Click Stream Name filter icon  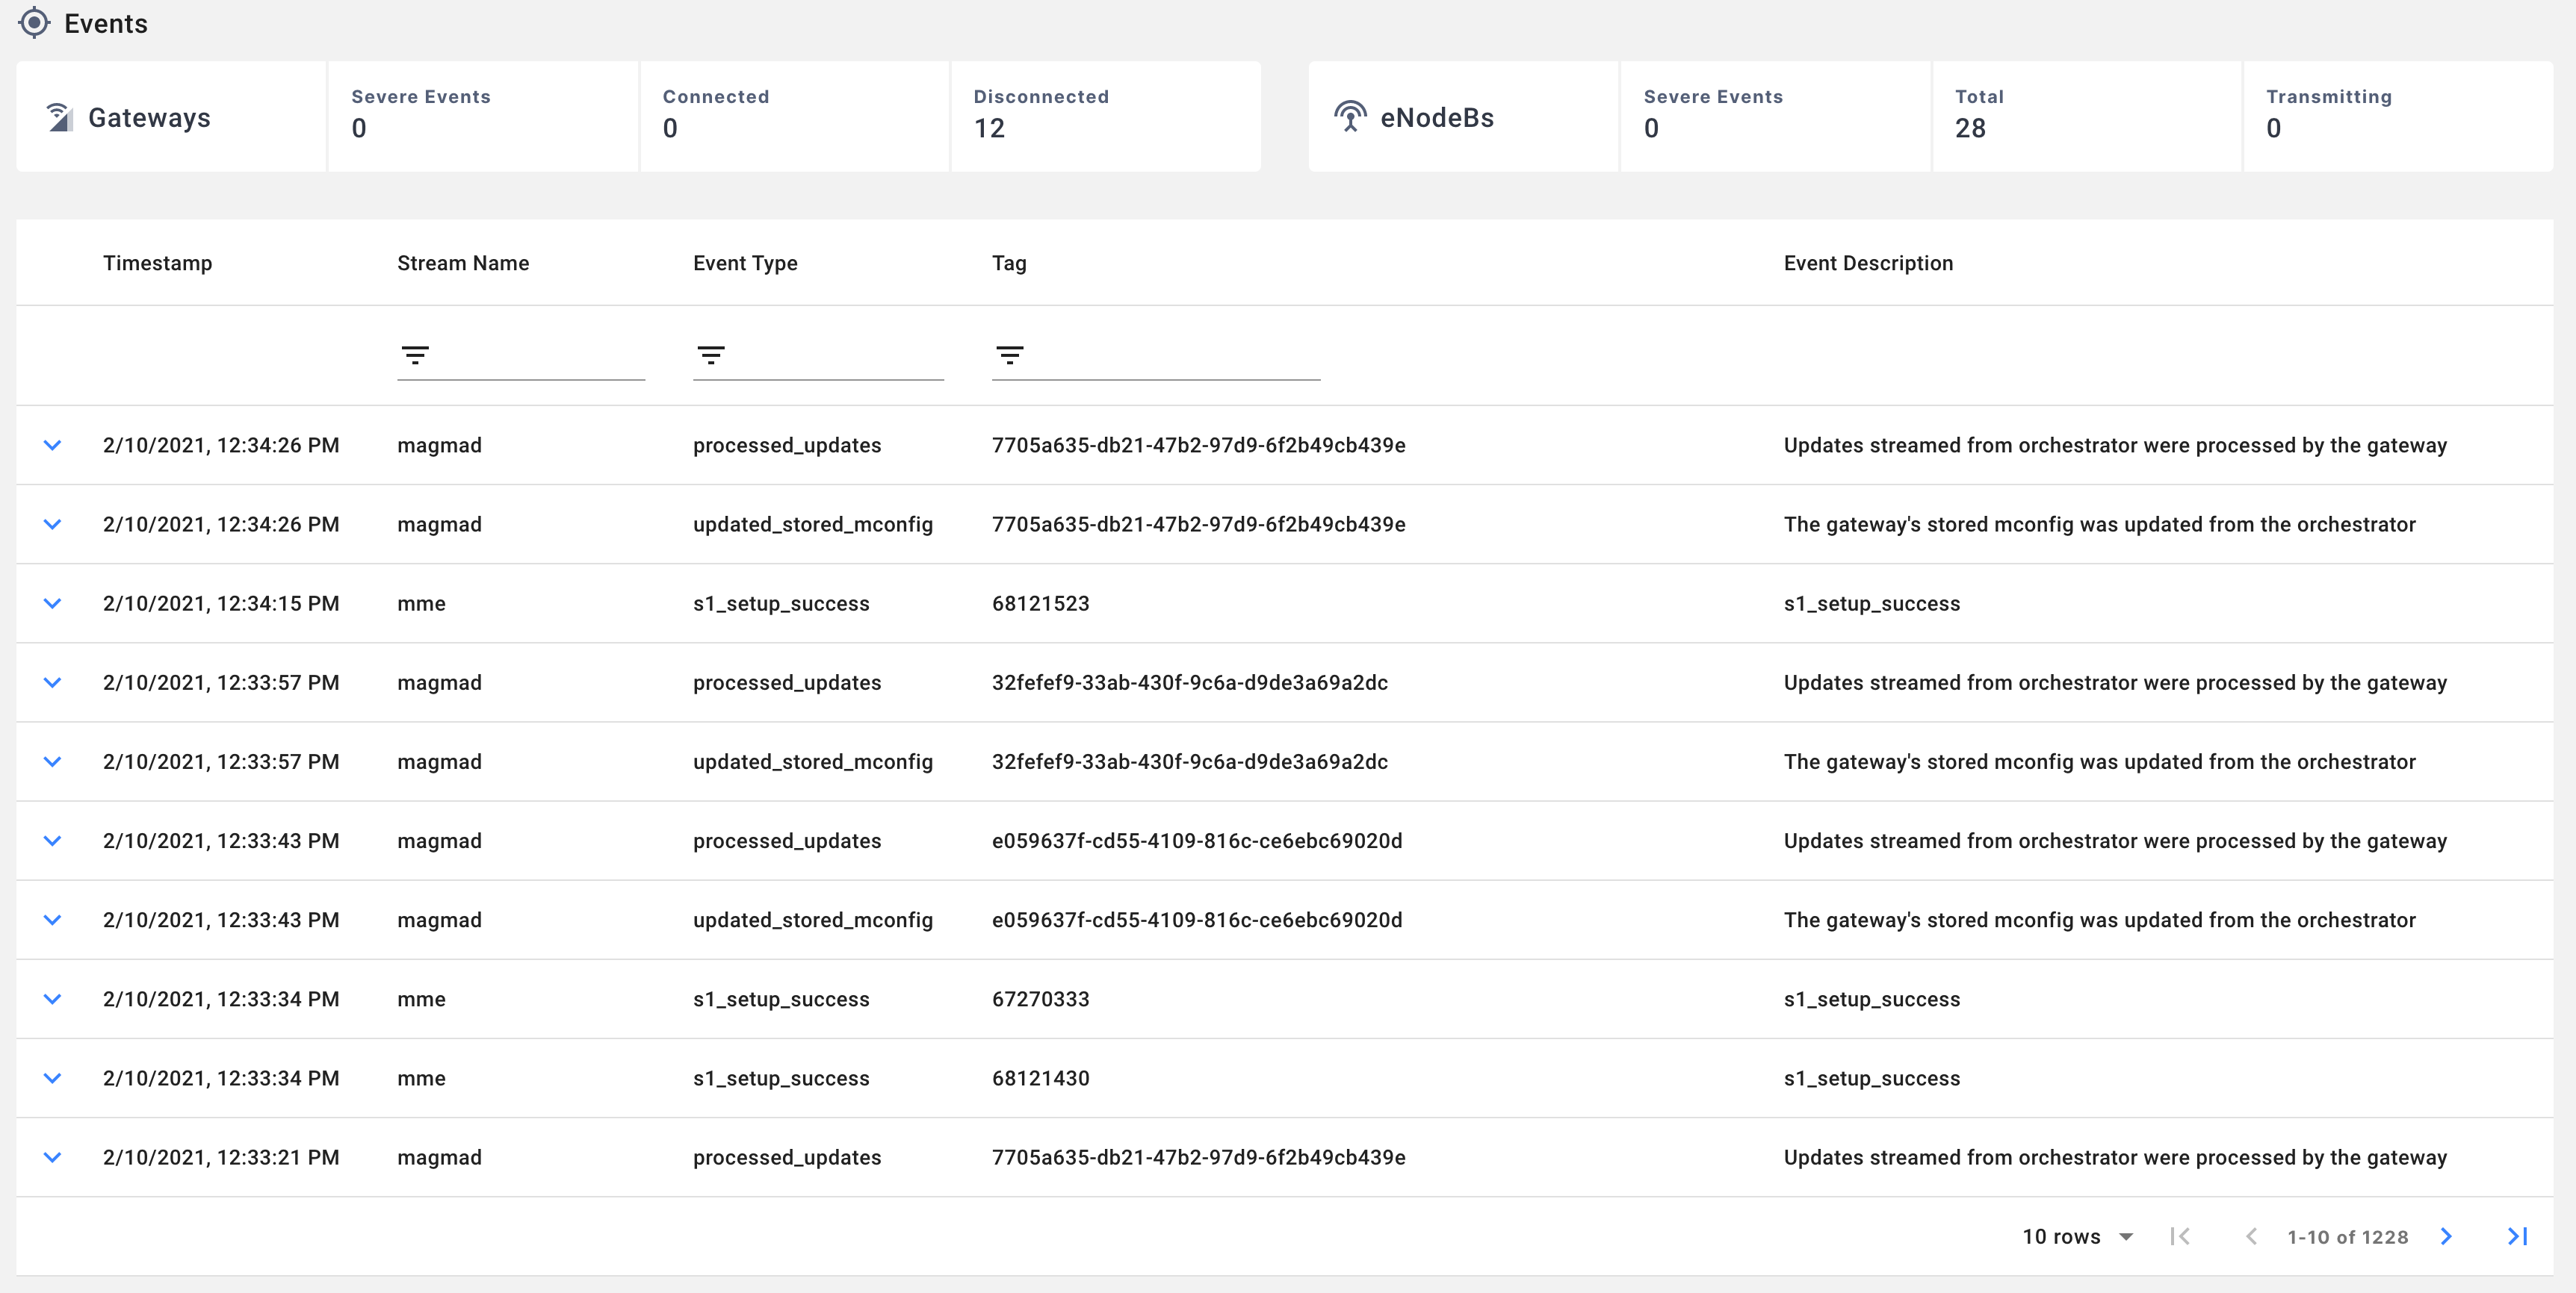(x=415, y=355)
